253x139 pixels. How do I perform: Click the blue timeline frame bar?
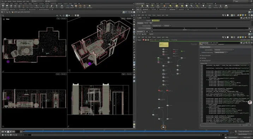pyautogui.click(x=126, y=131)
